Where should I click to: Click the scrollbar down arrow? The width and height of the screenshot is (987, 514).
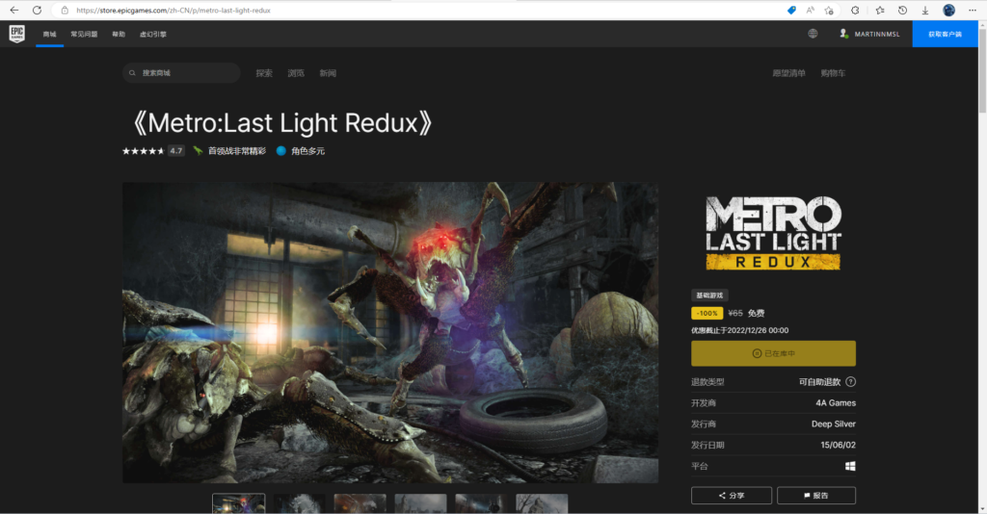pos(982,508)
